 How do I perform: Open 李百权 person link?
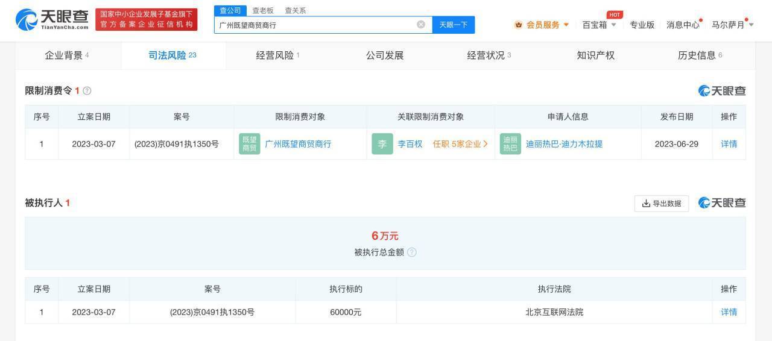410,144
